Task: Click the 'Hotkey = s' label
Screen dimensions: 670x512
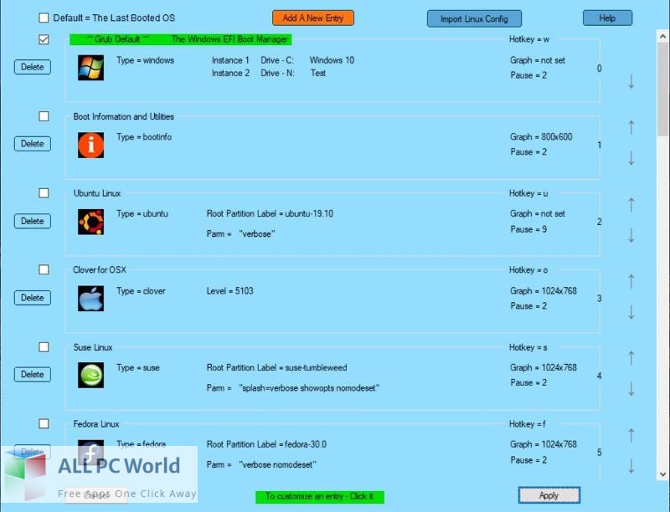Action: tap(528, 348)
